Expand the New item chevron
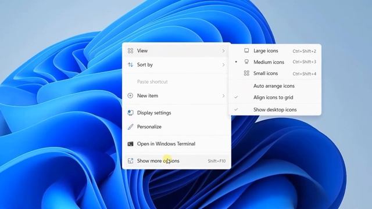Viewport: 372px width, 209px height. [x=223, y=96]
